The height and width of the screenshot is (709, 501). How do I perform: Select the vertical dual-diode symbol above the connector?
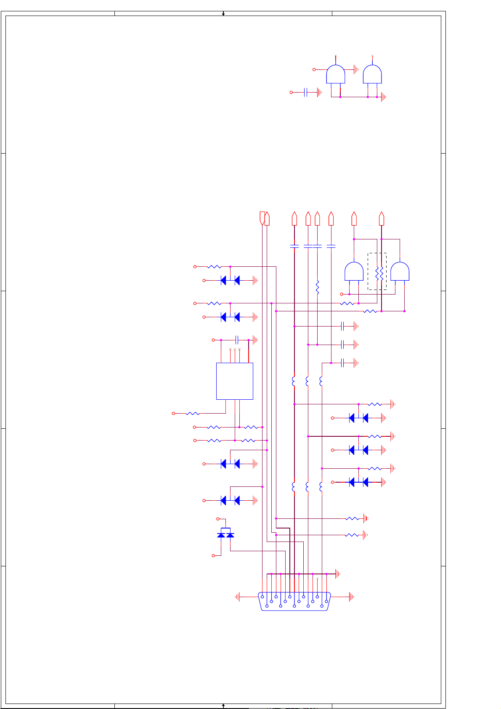pos(225,534)
